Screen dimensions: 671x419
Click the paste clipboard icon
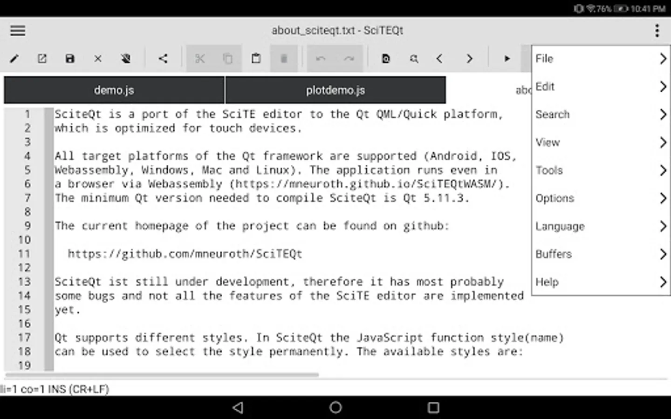point(256,59)
